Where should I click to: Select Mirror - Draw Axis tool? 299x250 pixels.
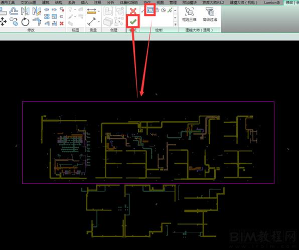coord(37,11)
